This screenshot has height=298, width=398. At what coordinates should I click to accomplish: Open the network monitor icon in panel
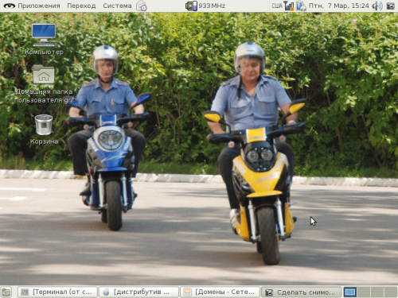(x=289, y=6)
